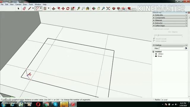Close Materials panel via its button
Screen dimensions: 190x107
point(186,21)
